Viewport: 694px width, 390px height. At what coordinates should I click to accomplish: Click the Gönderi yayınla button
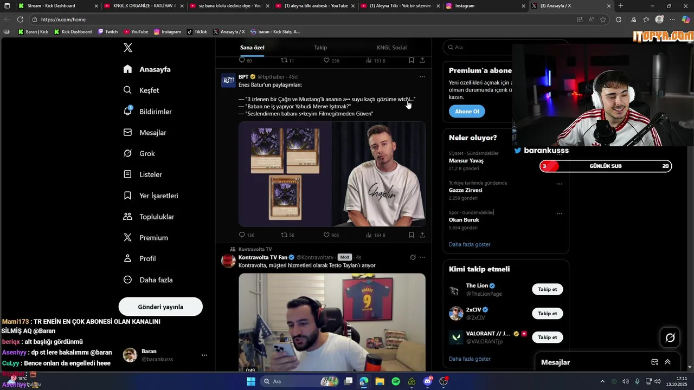click(x=160, y=307)
